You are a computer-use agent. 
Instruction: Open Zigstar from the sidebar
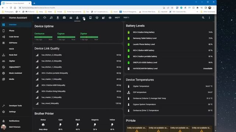(x=16, y=61)
